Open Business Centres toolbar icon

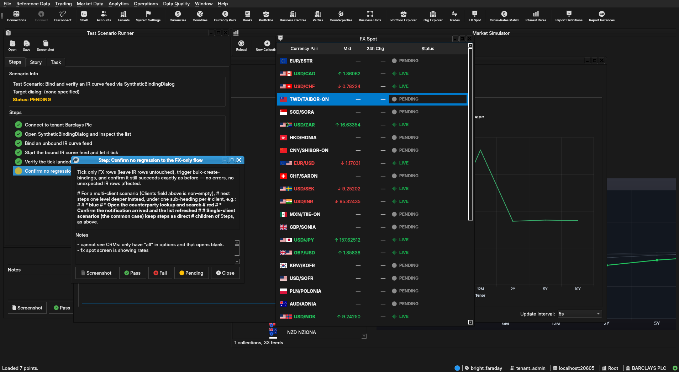[x=293, y=16]
